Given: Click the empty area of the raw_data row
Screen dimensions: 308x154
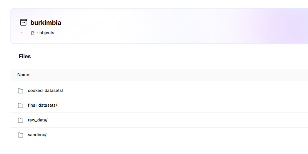Looking at the screenshot, I should 177,120.
